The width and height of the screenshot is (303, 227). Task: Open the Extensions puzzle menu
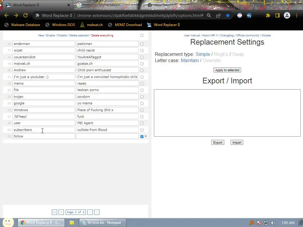[268, 15]
